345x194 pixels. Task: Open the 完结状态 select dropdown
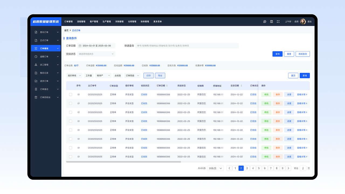click(96, 54)
